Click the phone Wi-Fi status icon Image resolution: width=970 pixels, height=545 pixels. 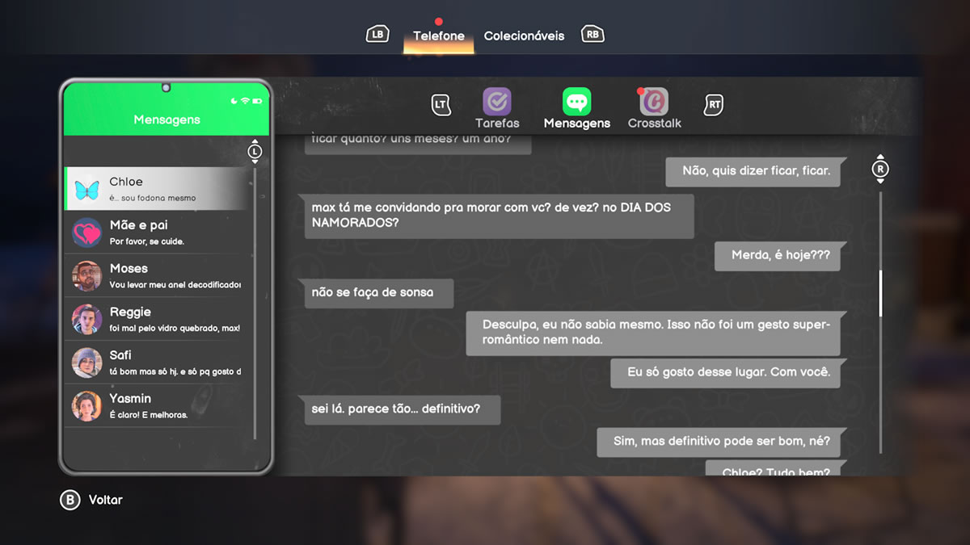[x=245, y=101]
